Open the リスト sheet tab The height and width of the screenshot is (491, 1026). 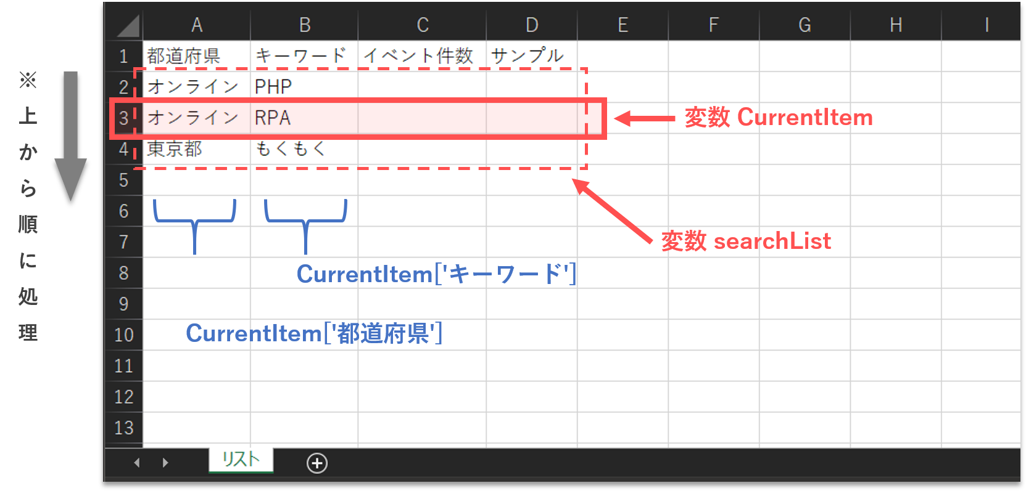241,460
